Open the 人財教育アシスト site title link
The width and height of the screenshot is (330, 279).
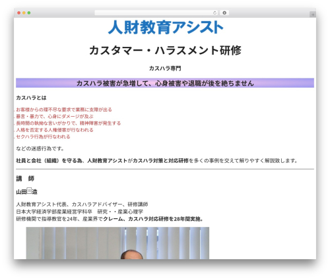point(166,27)
